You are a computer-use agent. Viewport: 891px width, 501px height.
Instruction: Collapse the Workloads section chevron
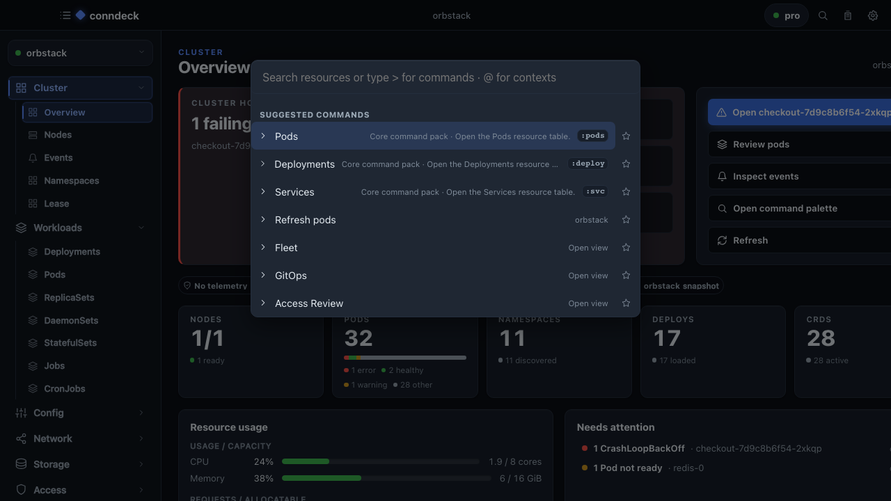tap(141, 228)
